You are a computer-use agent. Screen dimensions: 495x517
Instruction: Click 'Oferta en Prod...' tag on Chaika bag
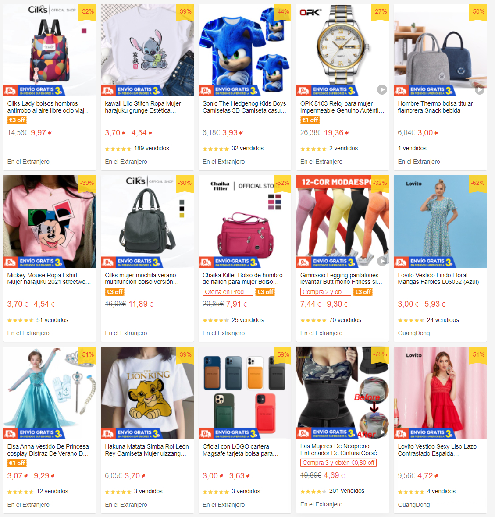click(x=228, y=292)
